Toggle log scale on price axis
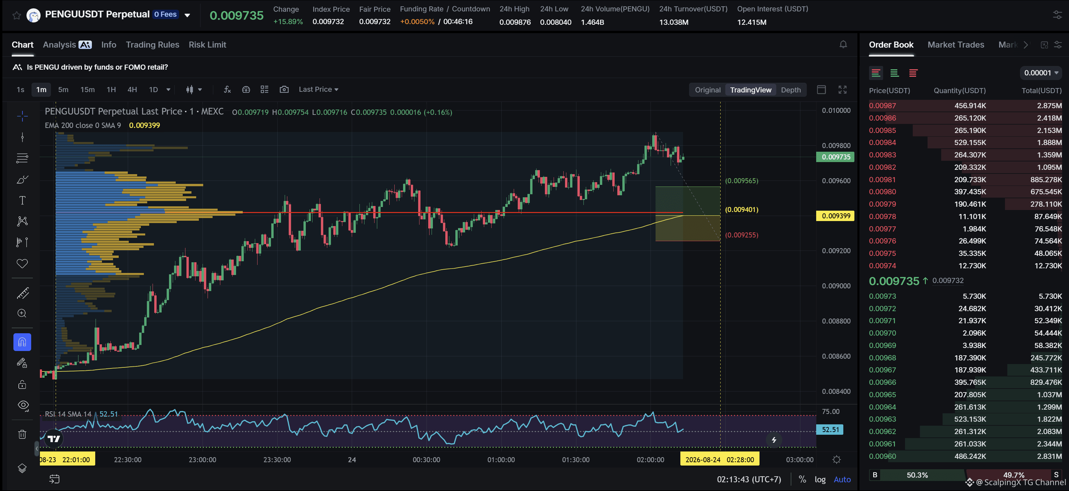The height and width of the screenshot is (491, 1069). click(x=820, y=479)
